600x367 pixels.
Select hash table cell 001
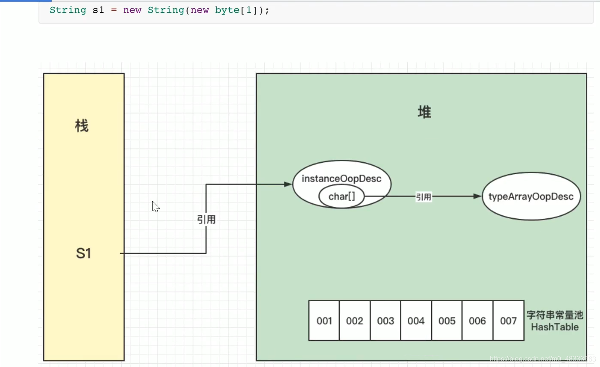tap(324, 321)
